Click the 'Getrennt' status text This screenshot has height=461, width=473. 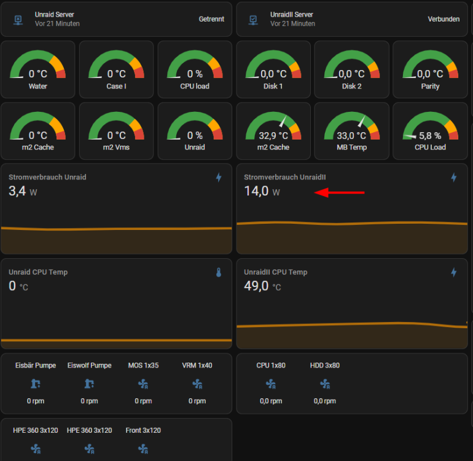[211, 19]
